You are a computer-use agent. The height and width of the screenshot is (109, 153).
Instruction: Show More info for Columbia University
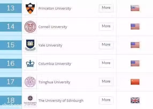[106, 63]
